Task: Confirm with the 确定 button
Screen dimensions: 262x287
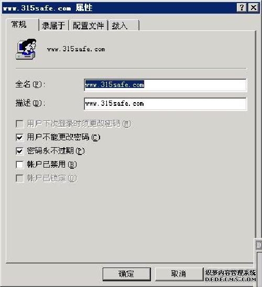Action: (127, 274)
